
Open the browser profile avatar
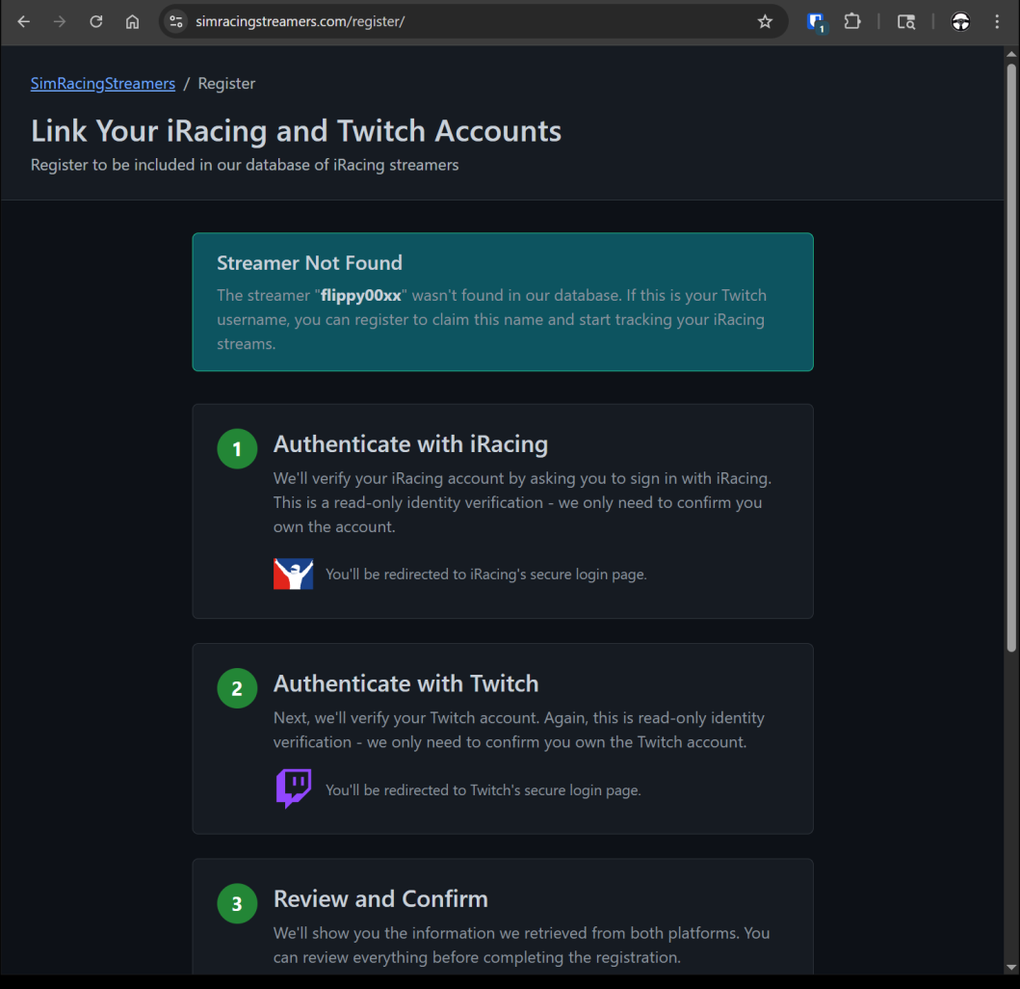point(960,21)
